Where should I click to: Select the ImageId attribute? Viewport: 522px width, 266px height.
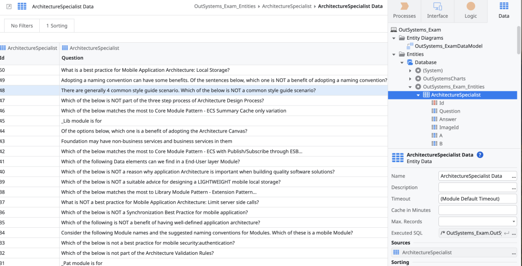point(449,127)
